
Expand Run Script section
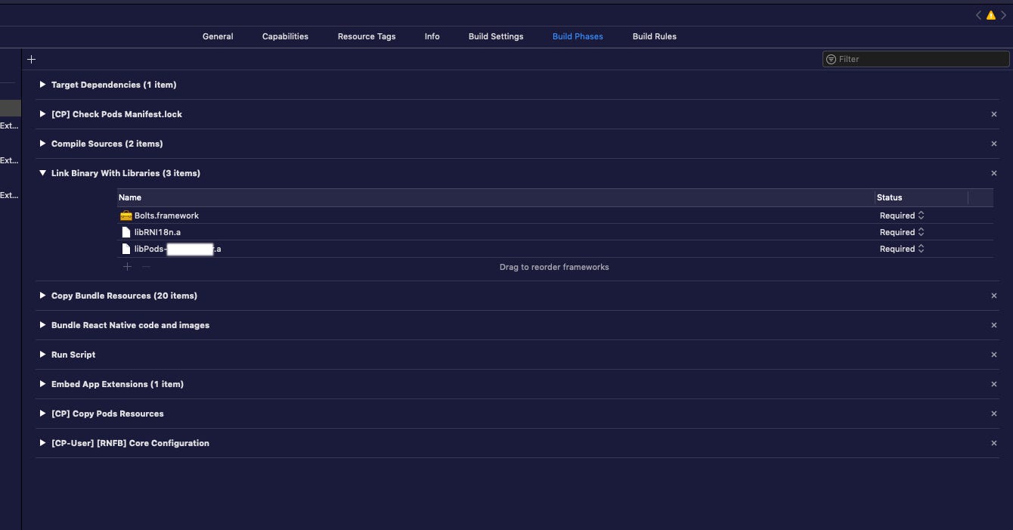tap(42, 355)
